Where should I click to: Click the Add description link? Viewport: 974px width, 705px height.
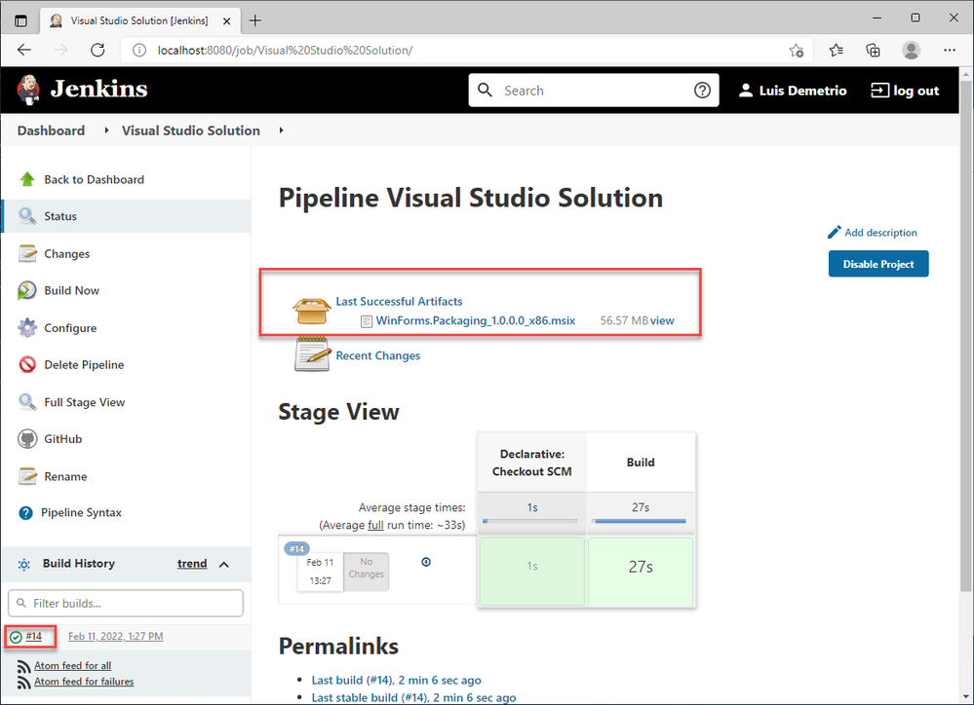coord(880,232)
